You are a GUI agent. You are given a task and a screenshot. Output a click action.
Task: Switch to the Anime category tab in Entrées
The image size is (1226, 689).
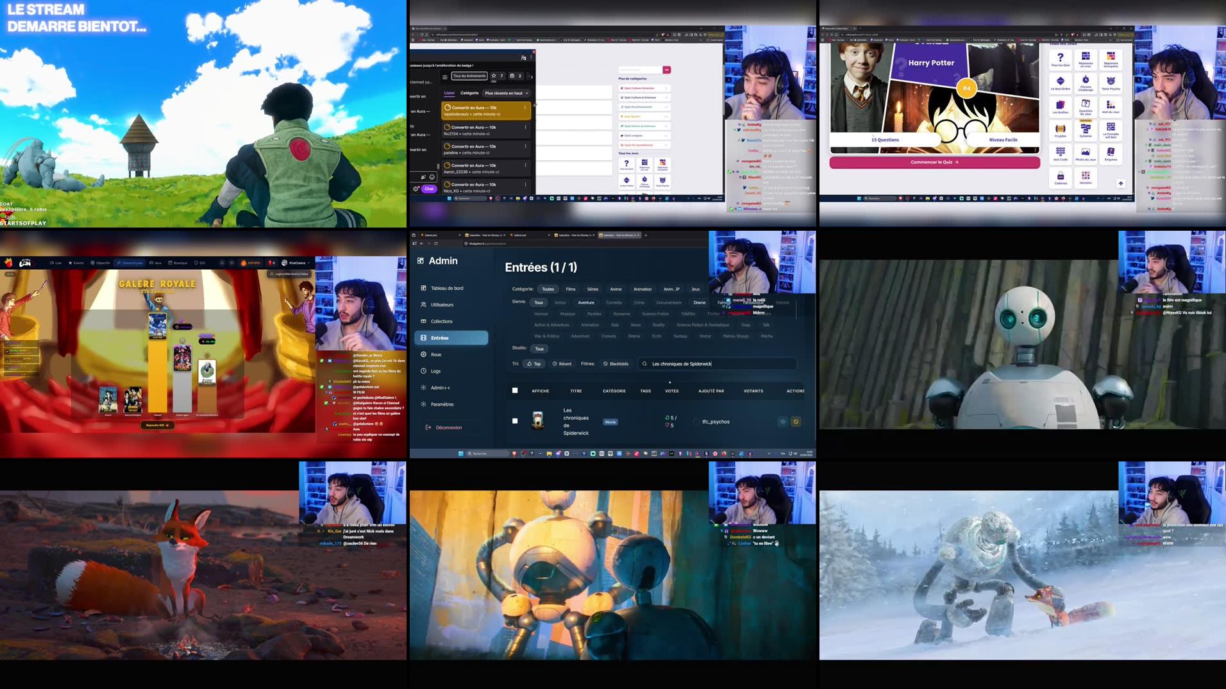(616, 289)
